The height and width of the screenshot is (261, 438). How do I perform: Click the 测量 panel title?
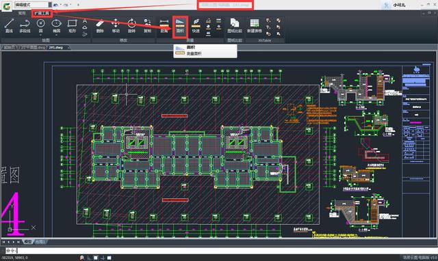tap(190, 40)
